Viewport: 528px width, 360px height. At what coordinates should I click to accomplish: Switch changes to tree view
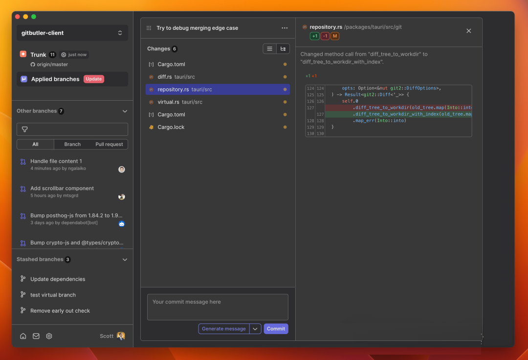[x=283, y=49]
